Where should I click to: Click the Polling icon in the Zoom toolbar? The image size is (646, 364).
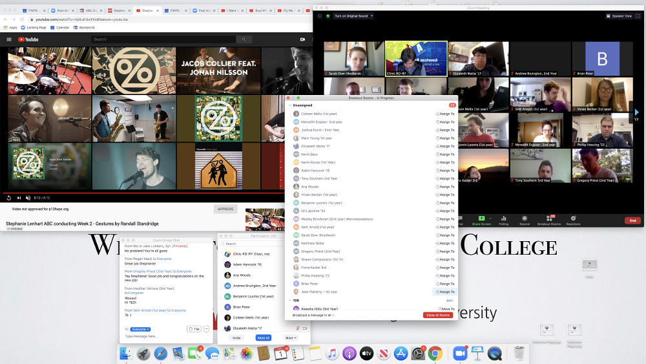(x=503, y=220)
